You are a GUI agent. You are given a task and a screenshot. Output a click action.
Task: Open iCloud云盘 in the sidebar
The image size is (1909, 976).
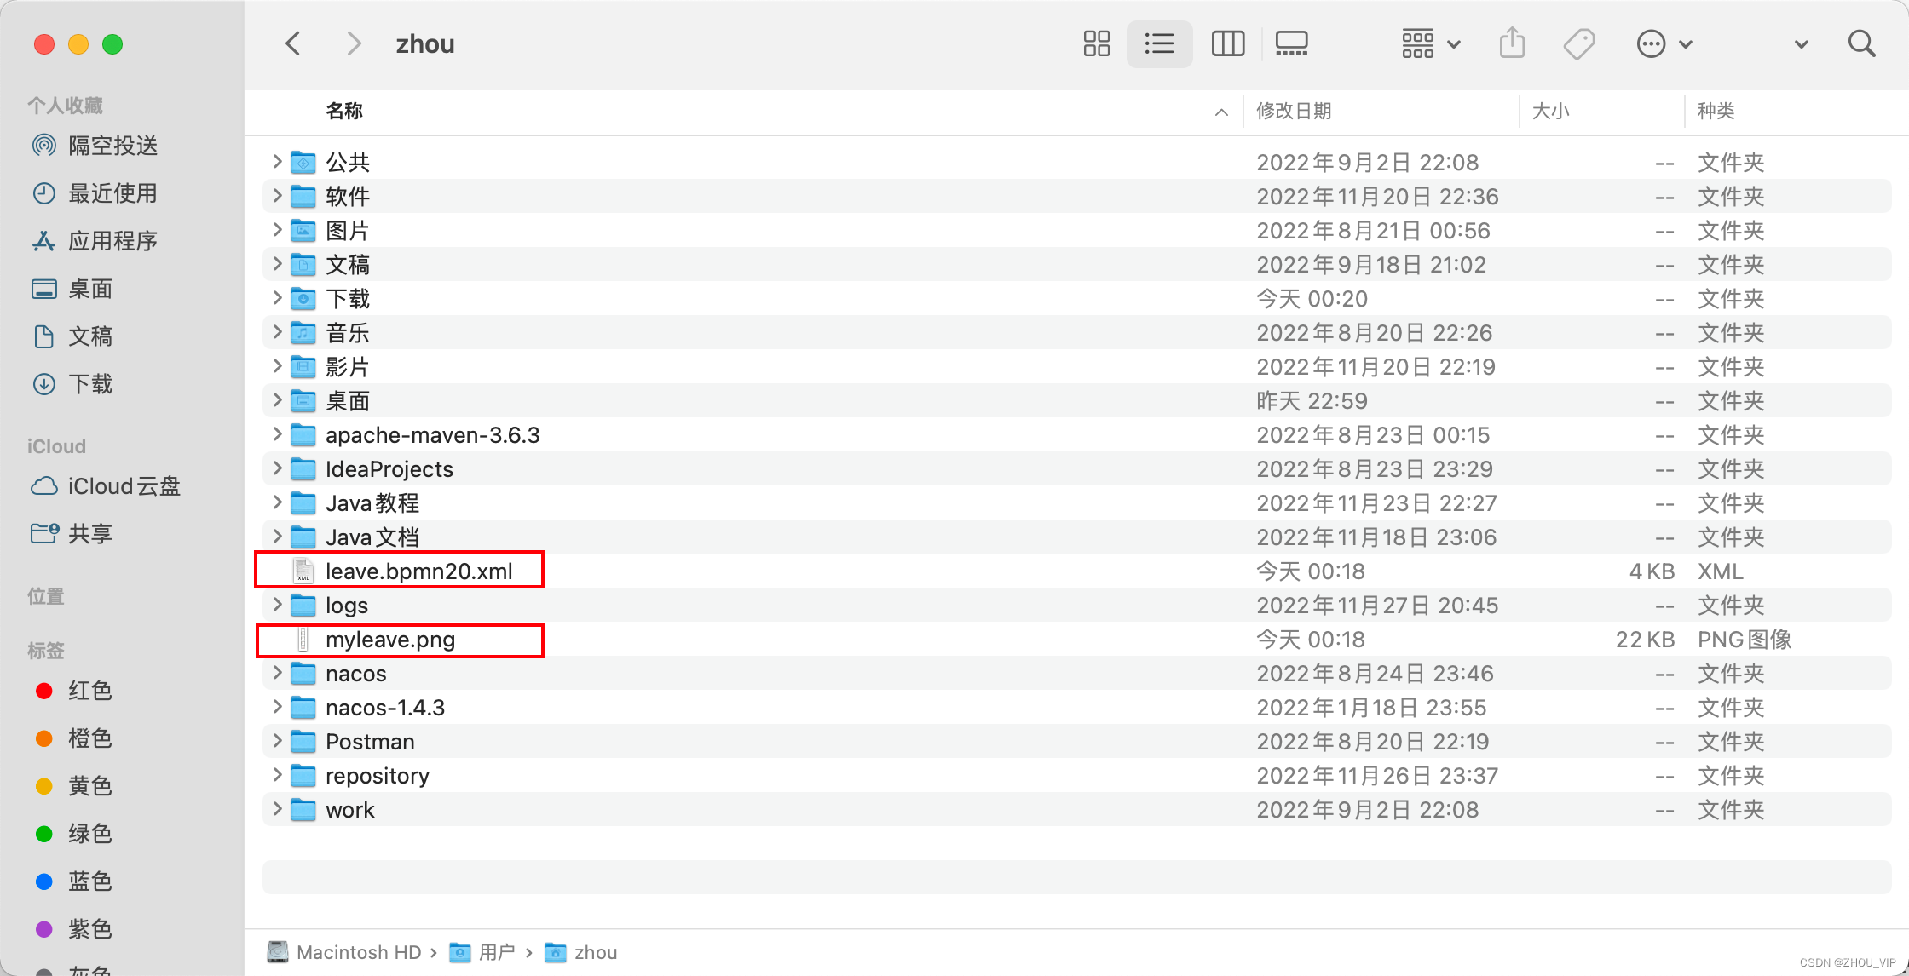click(x=124, y=486)
